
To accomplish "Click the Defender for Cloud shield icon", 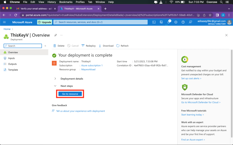I will tap(185, 87).
